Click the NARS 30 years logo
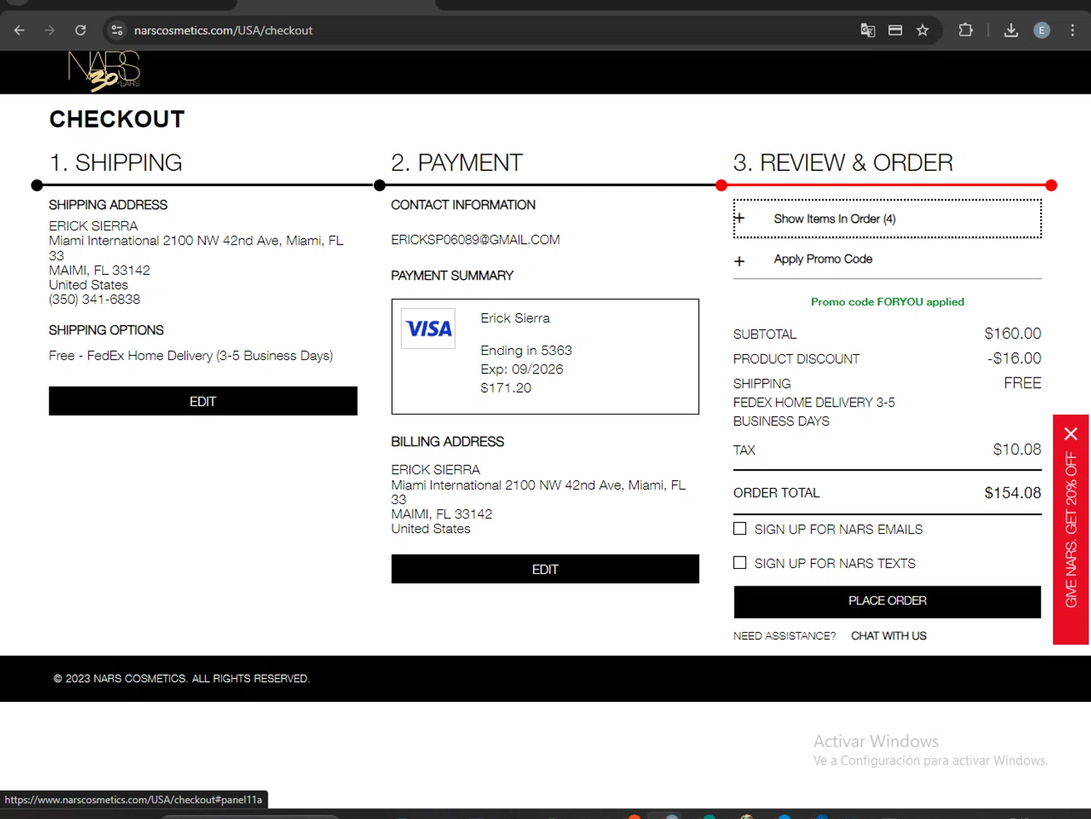1091x819 pixels. 104,71
